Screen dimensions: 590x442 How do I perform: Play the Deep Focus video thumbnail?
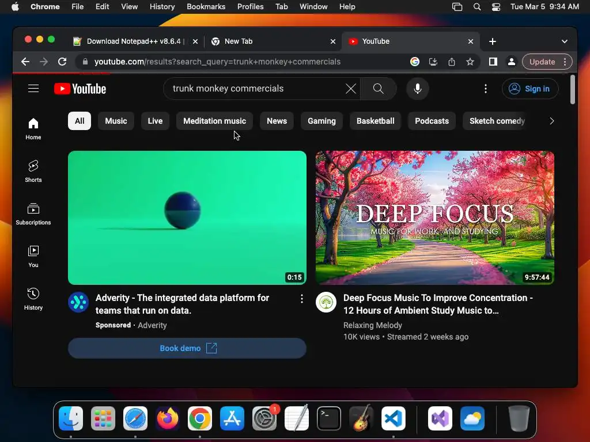coord(434,218)
